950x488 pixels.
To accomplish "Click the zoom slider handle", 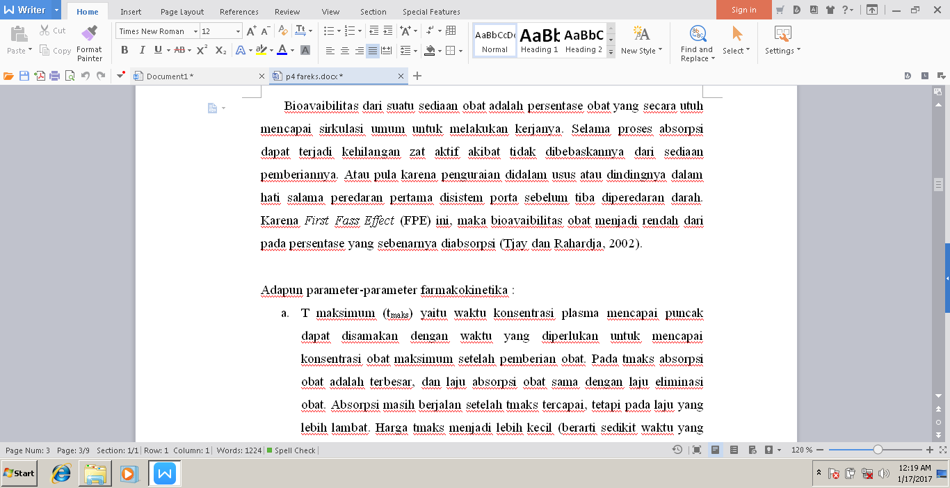I will click(x=878, y=450).
